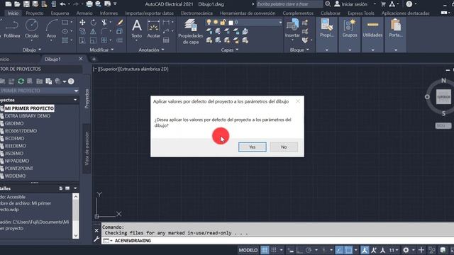Click No in the project defaults dialog
Image resolution: width=454 pixels, height=255 pixels.
click(x=284, y=147)
